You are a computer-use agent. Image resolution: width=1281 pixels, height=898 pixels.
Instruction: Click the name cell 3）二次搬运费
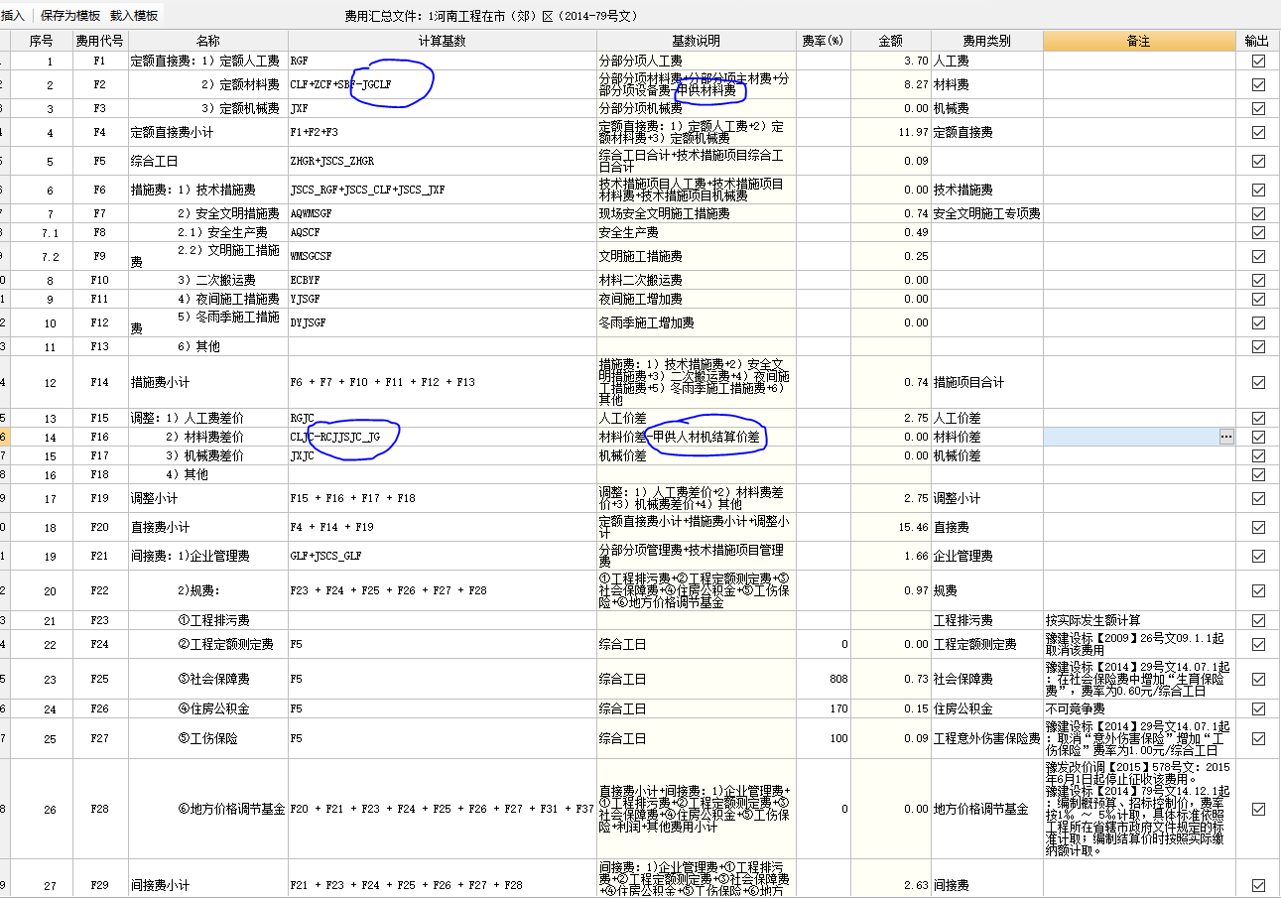(x=208, y=280)
